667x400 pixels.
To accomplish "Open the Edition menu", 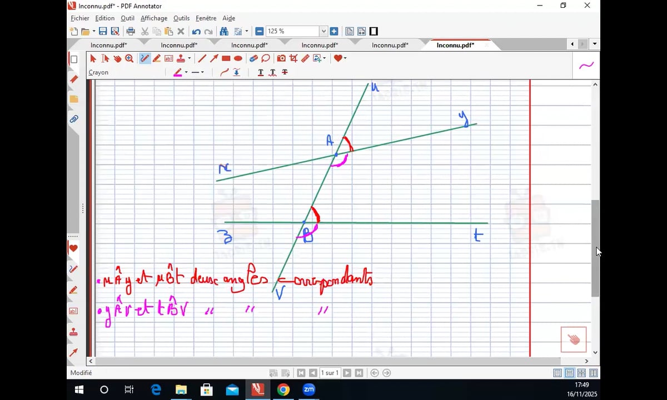I will pos(104,18).
